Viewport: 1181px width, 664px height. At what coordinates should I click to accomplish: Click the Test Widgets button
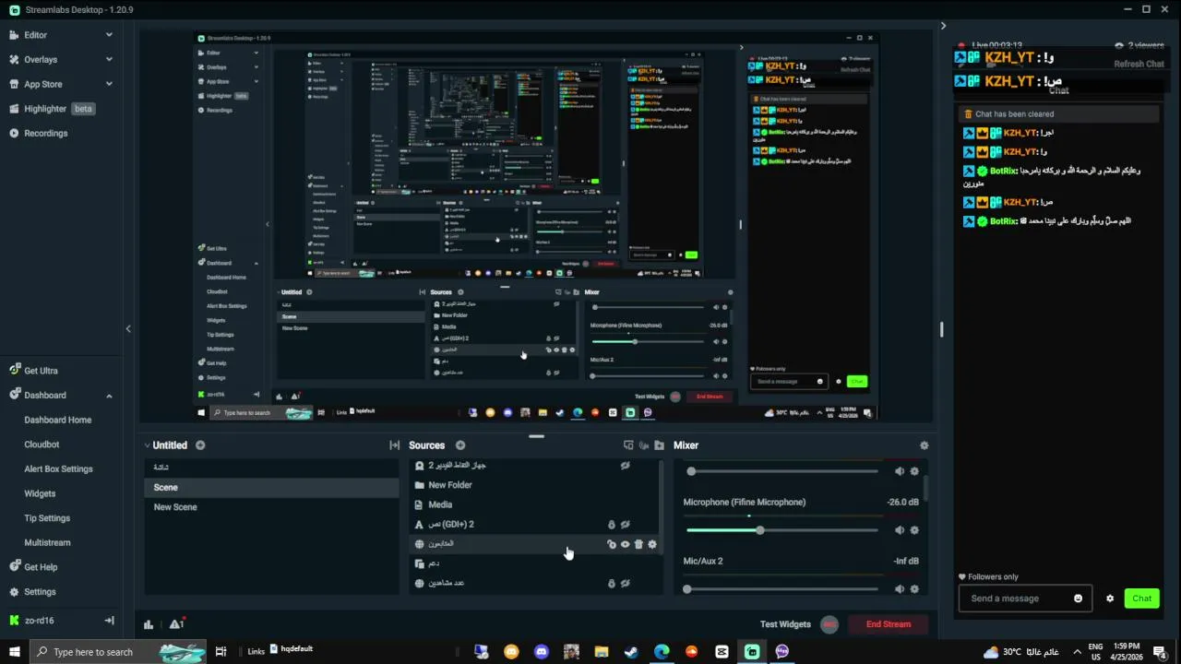[785, 624]
